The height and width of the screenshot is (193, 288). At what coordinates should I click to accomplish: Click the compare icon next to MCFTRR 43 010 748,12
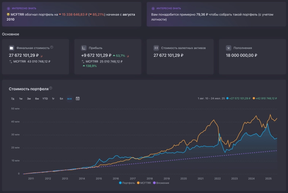[x=11, y=61]
